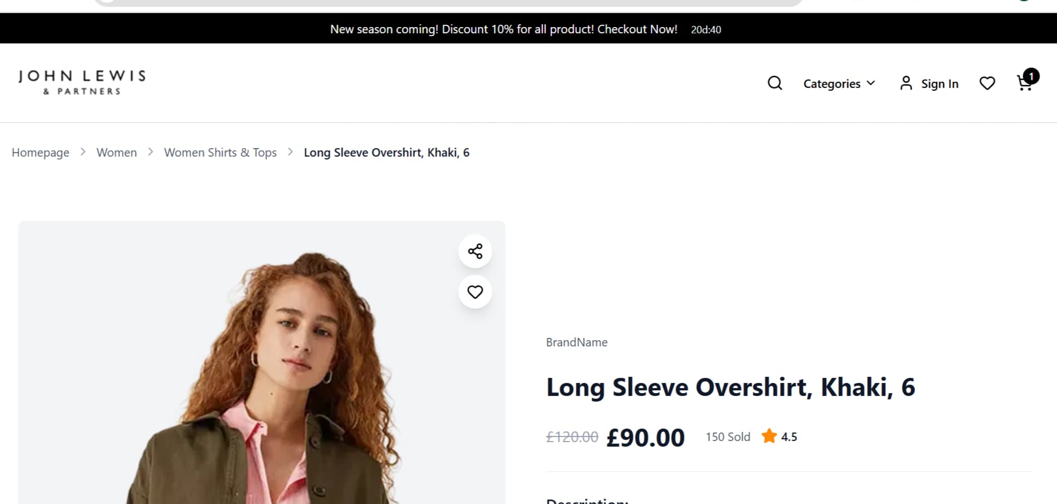Expand the Categories dropdown
Screen dimensions: 1057x504
832,83
